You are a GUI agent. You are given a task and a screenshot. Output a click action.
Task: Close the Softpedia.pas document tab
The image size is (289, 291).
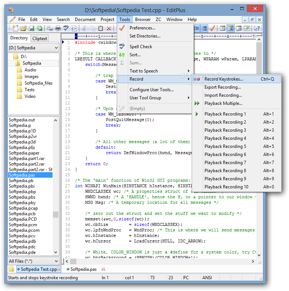[104, 269]
